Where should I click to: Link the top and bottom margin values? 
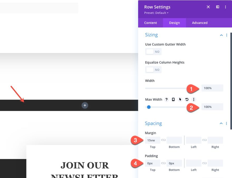point(163,140)
